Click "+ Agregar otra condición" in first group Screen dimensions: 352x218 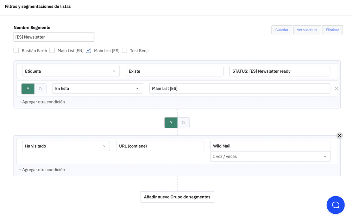(42, 101)
